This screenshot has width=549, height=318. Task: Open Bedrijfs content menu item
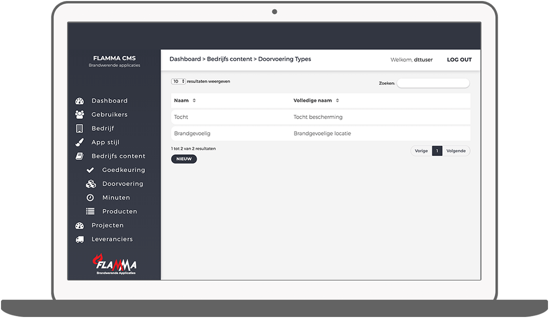coord(118,156)
